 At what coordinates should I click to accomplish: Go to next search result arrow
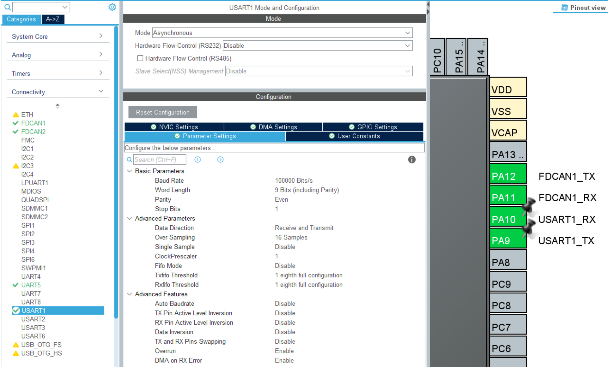[220, 160]
